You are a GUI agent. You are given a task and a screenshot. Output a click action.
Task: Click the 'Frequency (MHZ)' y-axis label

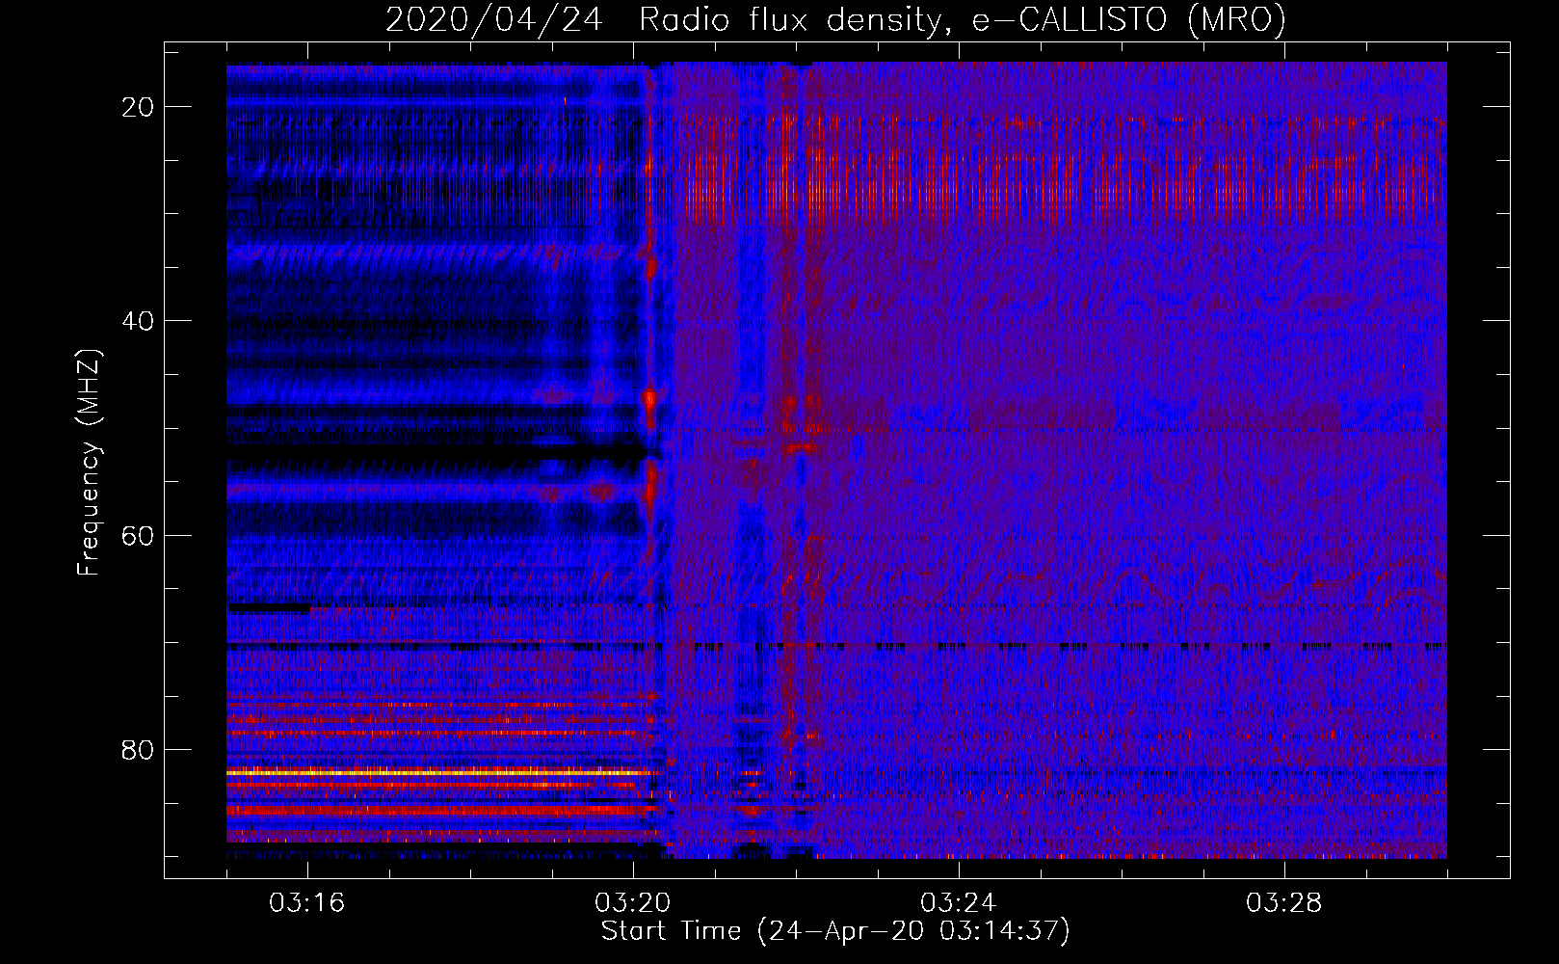[89, 463]
